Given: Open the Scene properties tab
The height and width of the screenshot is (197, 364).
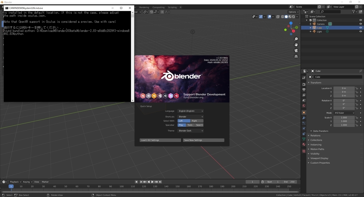Looking at the screenshot, I should (x=304, y=100).
